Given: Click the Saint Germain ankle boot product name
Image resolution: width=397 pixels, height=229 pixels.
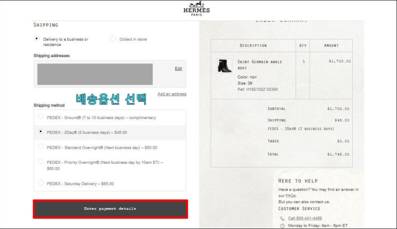Looking at the screenshot, I should pyautogui.click(x=260, y=65).
